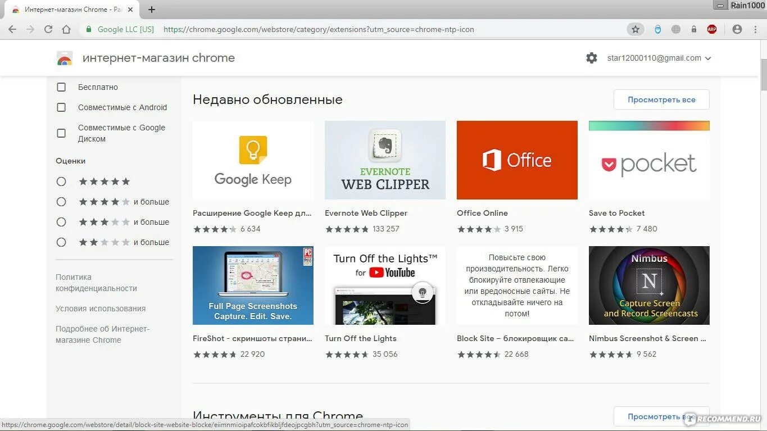Screen dimensions: 767x431
Task: Click the интернет-магазин chrome header title
Action: (x=158, y=58)
